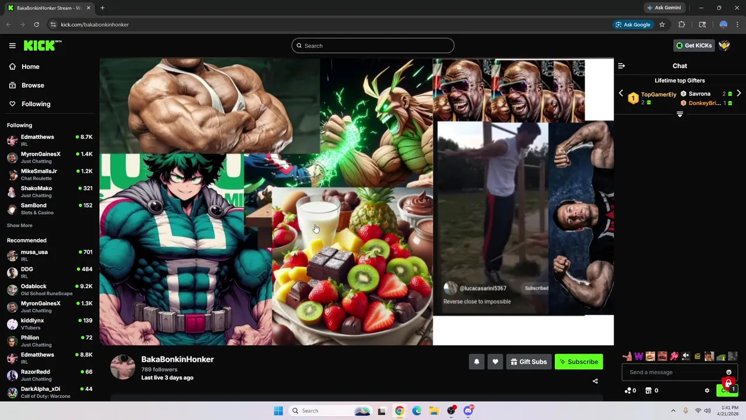This screenshot has width=746, height=420.
Task: View site information icon in address bar
Action: pyautogui.click(x=53, y=24)
